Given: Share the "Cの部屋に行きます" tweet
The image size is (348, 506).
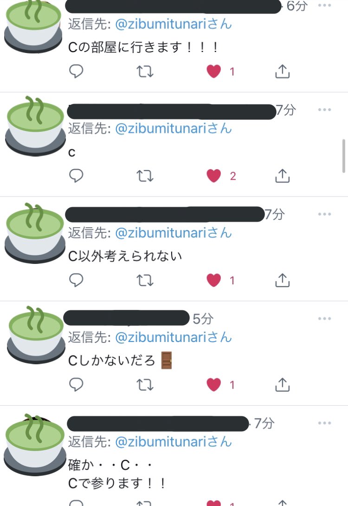Looking at the screenshot, I should click(x=282, y=71).
